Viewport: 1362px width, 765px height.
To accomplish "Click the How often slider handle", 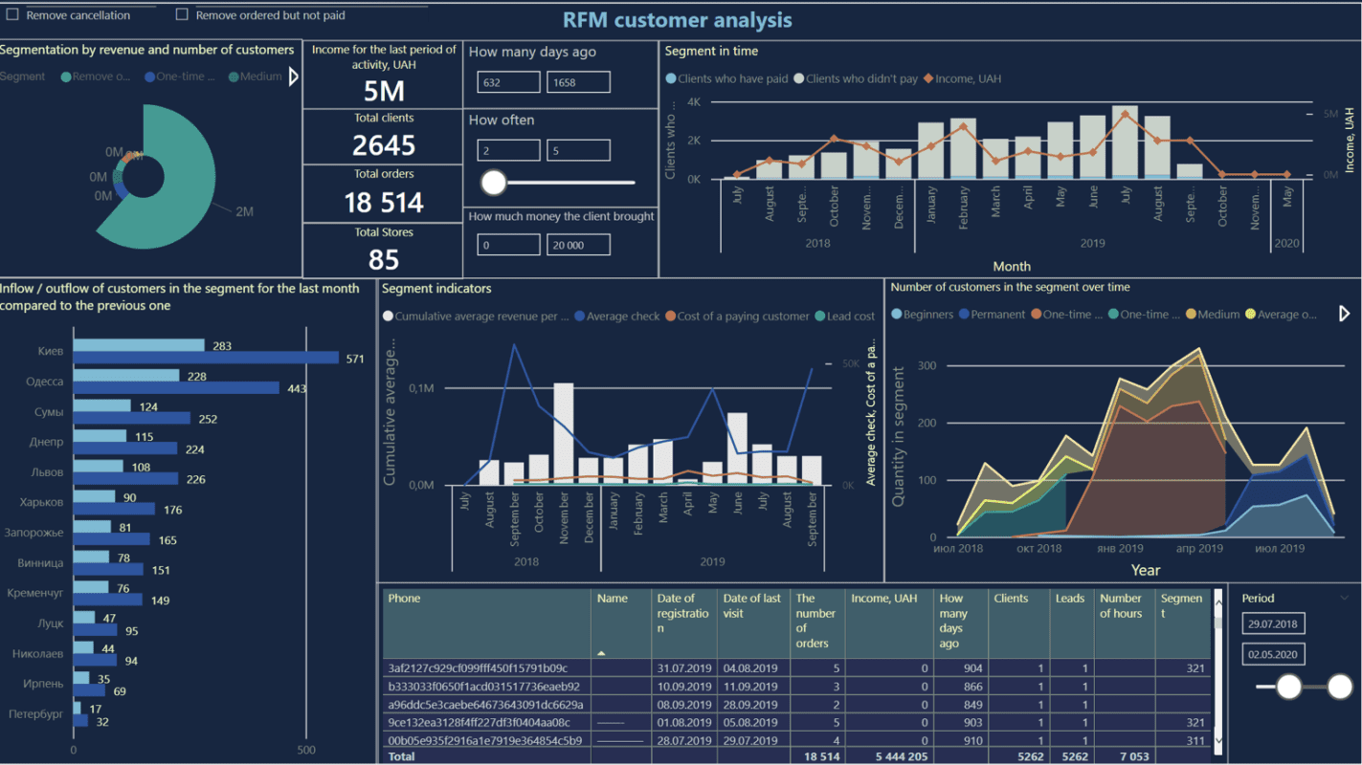I will pos(494,182).
